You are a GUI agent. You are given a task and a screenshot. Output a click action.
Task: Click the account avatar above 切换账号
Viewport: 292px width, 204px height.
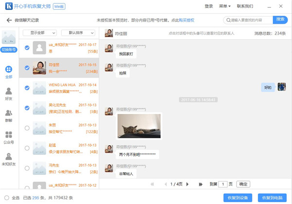click(9, 37)
